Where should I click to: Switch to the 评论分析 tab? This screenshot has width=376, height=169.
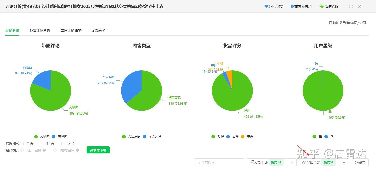[12, 31]
